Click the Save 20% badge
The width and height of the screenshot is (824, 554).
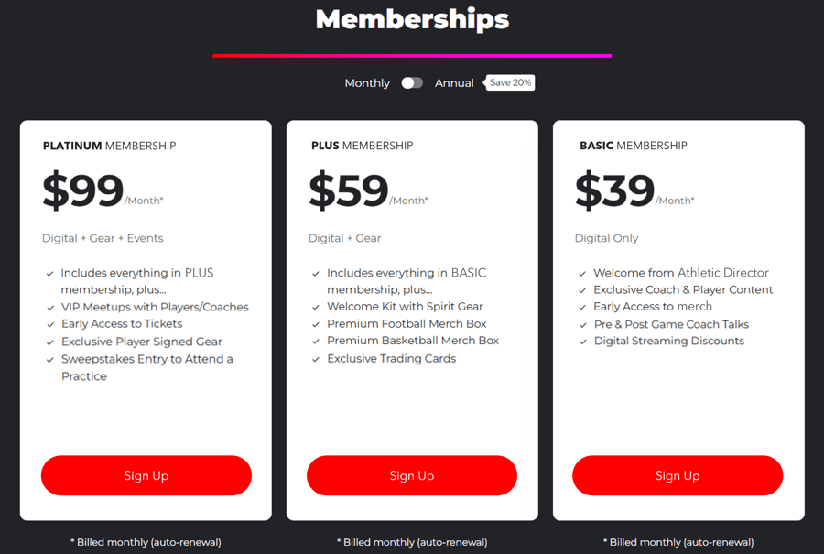pos(509,81)
